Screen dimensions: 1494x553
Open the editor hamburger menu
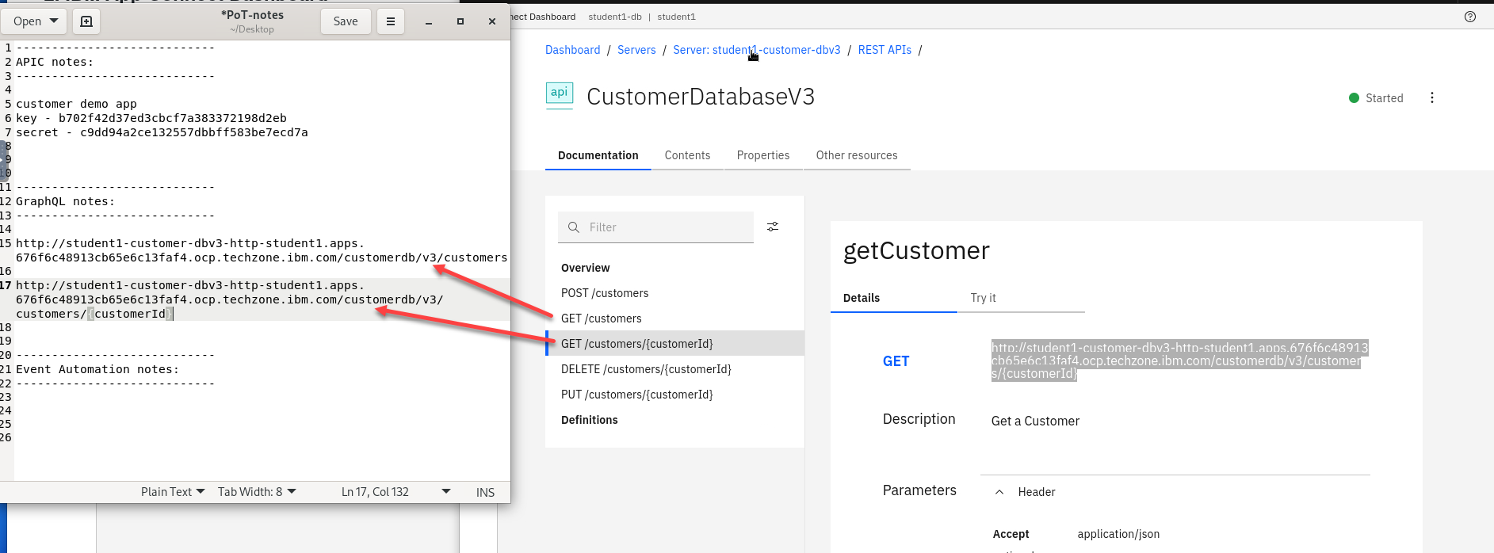(390, 21)
